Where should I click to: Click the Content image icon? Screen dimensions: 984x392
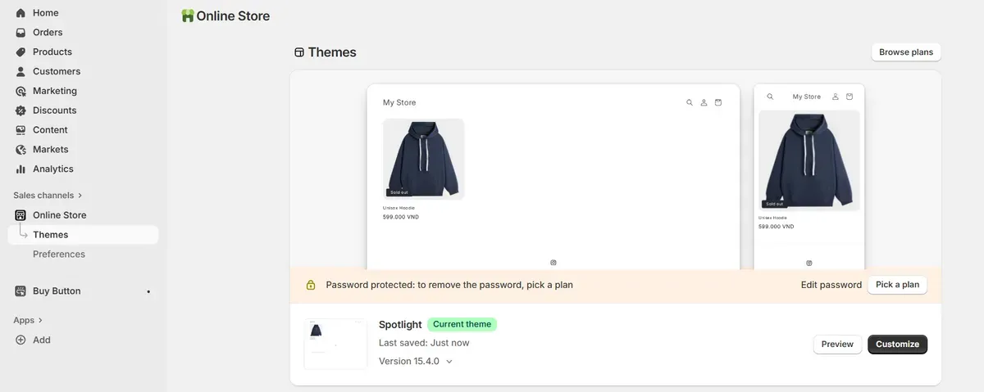coord(20,130)
